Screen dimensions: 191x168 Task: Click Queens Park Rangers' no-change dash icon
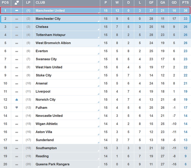(x=17, y=164)
